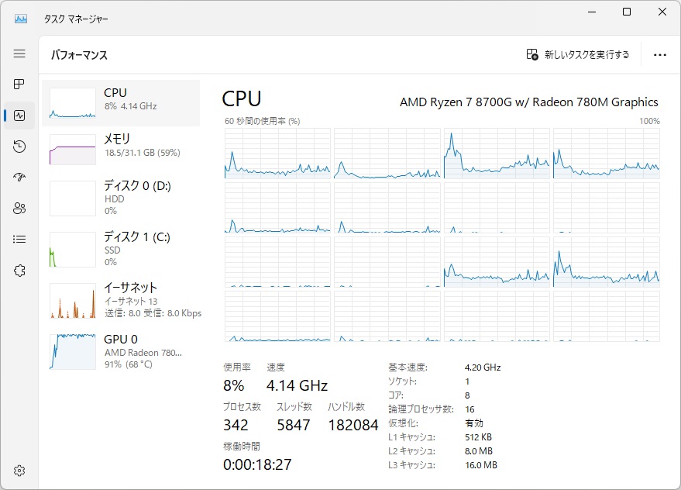The height and width of the screenshot is (490, 681).
Task: Click the first logical processor graph
Action: pos(277,154)
